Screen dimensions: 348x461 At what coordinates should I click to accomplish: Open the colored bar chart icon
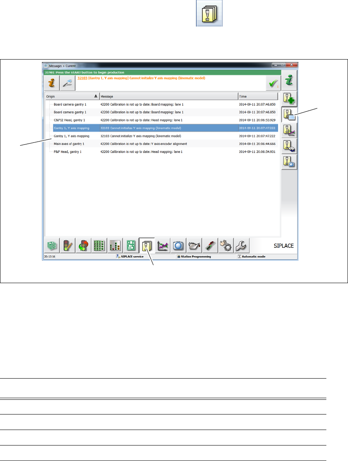click(x=115, y=246)
